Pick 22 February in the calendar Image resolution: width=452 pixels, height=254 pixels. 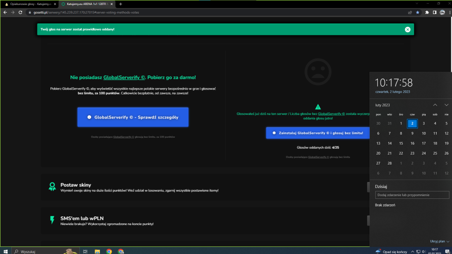tap(400, 153)
